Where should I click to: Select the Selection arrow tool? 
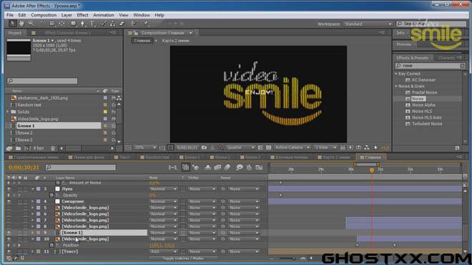click(x=12, y=24)
